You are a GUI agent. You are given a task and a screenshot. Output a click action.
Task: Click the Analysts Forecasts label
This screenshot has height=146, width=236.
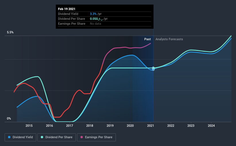169,39
